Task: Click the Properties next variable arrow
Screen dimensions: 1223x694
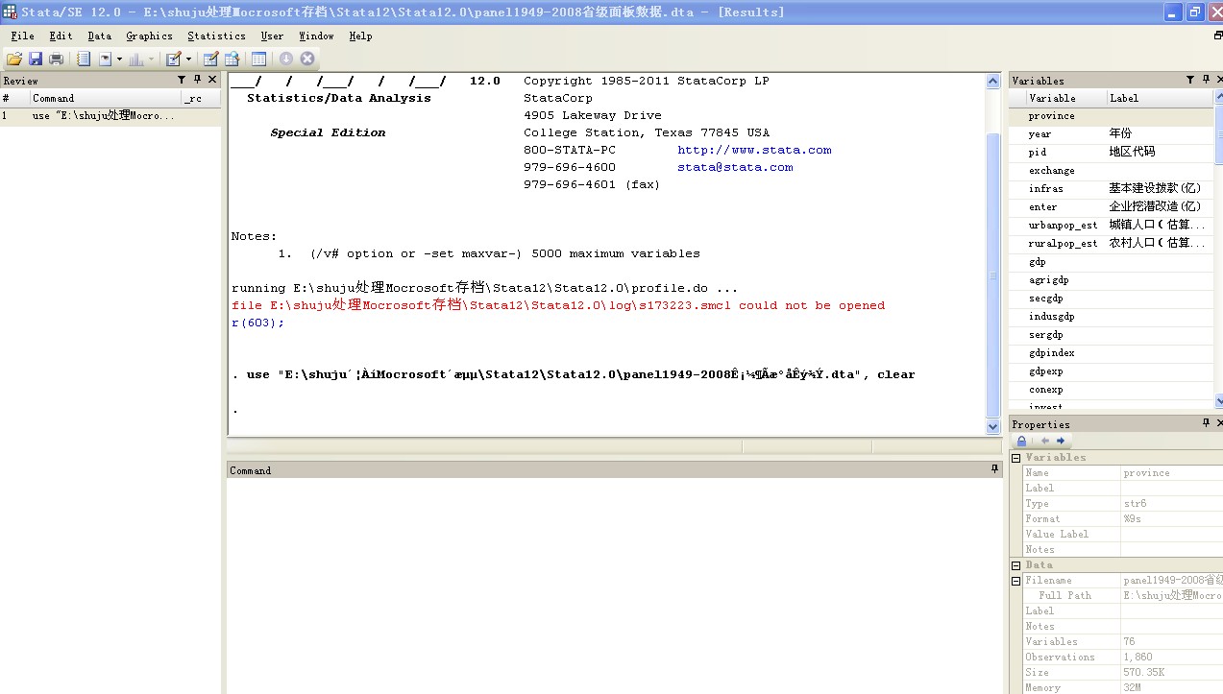Action: point(1061,441)
